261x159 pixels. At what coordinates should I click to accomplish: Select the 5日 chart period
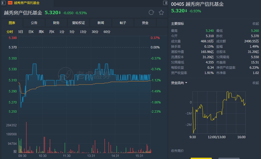[20, 32]
